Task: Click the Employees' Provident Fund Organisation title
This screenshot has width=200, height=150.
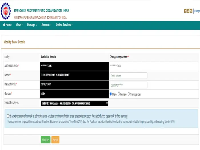Action: 41,11
